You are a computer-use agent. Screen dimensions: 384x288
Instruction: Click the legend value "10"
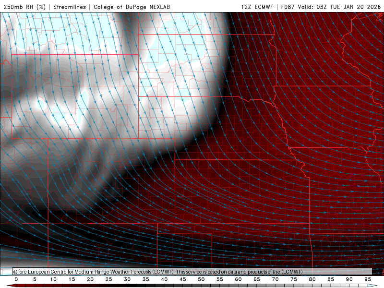click(x=53, y=279)
